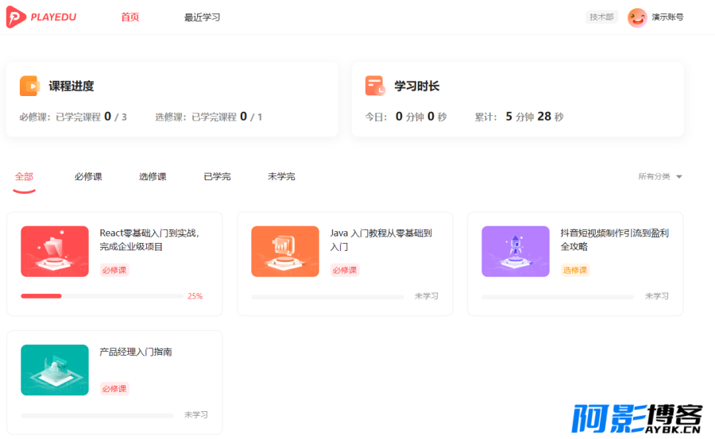Switch to the 选修课 tab
715x439 pixels.
[x=153, y=176]
